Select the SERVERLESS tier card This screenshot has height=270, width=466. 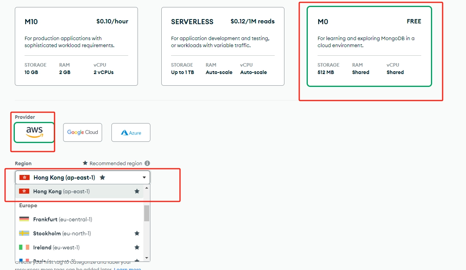click(x=222, y=46)
